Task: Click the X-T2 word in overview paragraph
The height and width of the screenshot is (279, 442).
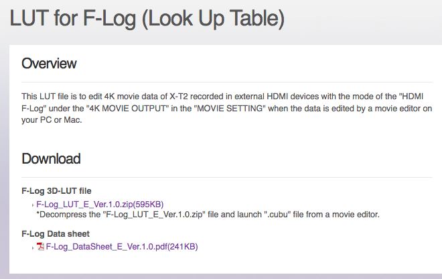Action: coord(178,97)
